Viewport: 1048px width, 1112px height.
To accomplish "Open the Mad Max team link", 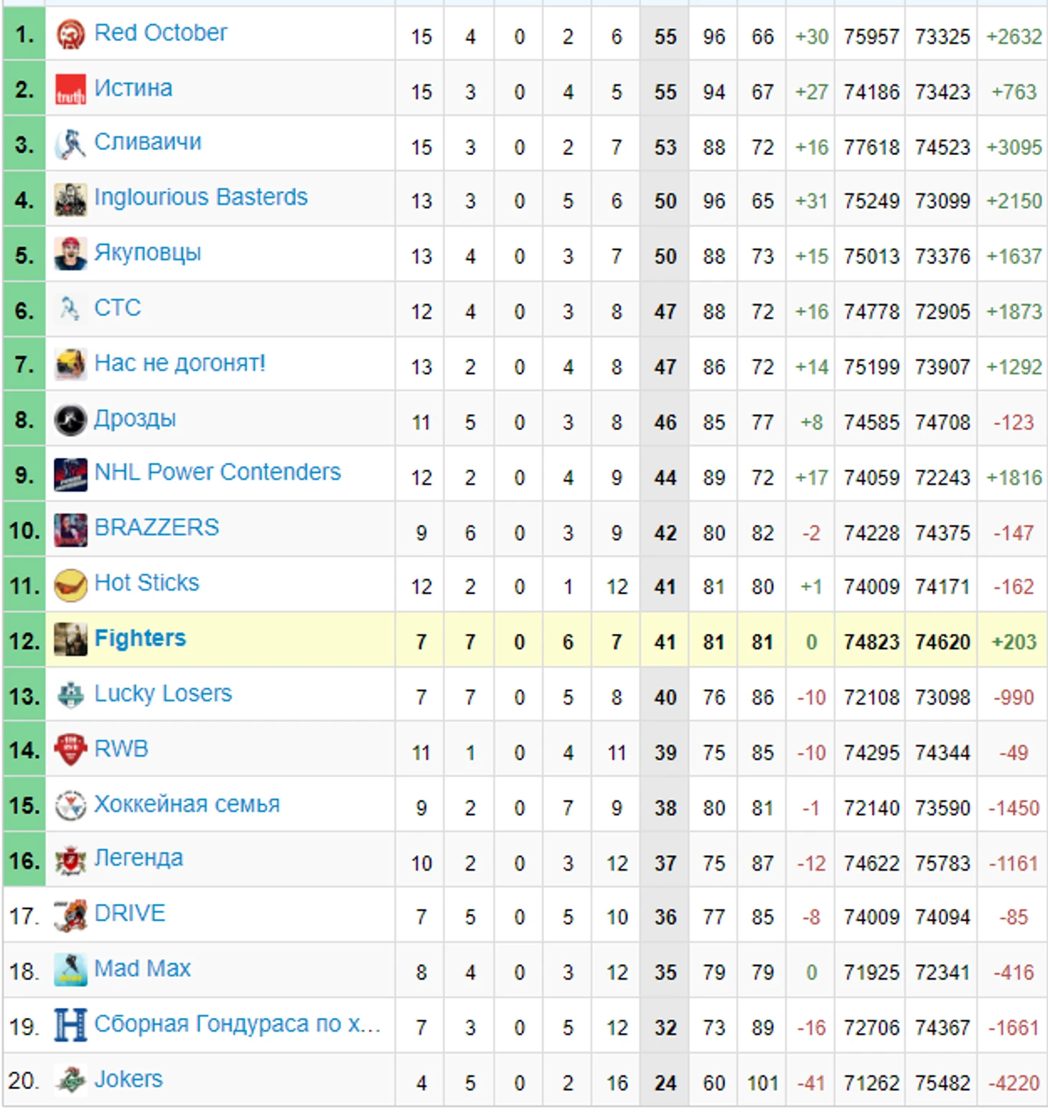I will click(142, 968).
